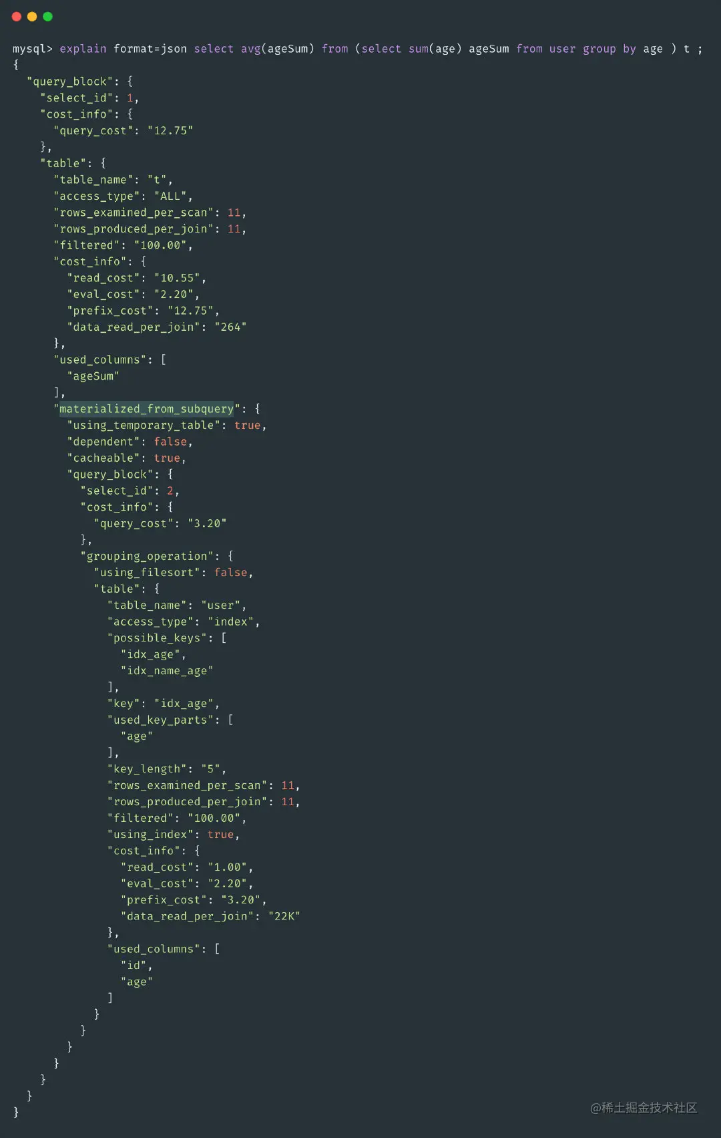
Task: Click the highlighted materialized_from_subquery key
Action: tap(147, 409)
